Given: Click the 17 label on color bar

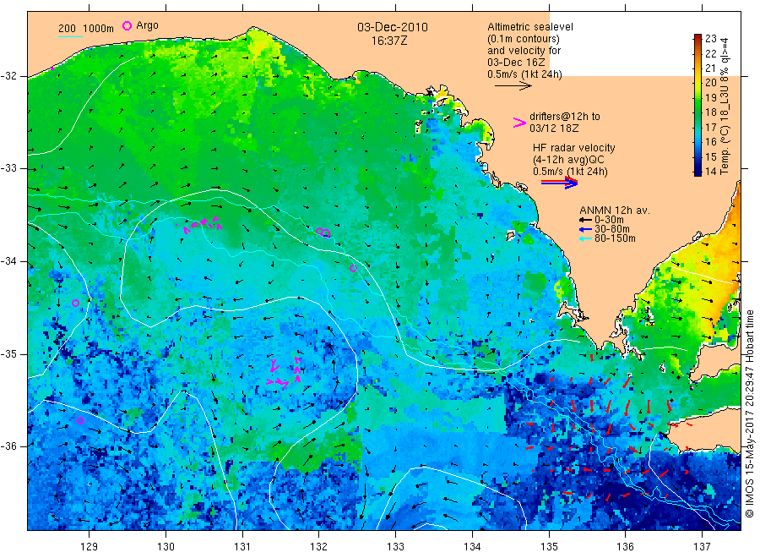Looking at the screenshot, I should point(710,127).
